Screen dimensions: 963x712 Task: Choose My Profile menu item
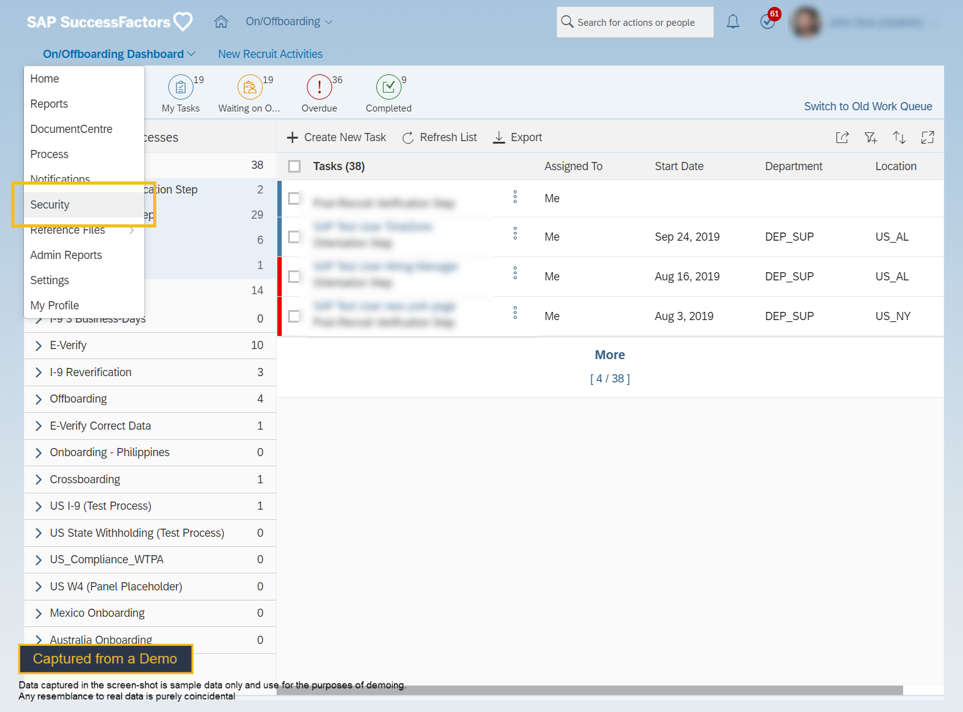tap(84, 306)
